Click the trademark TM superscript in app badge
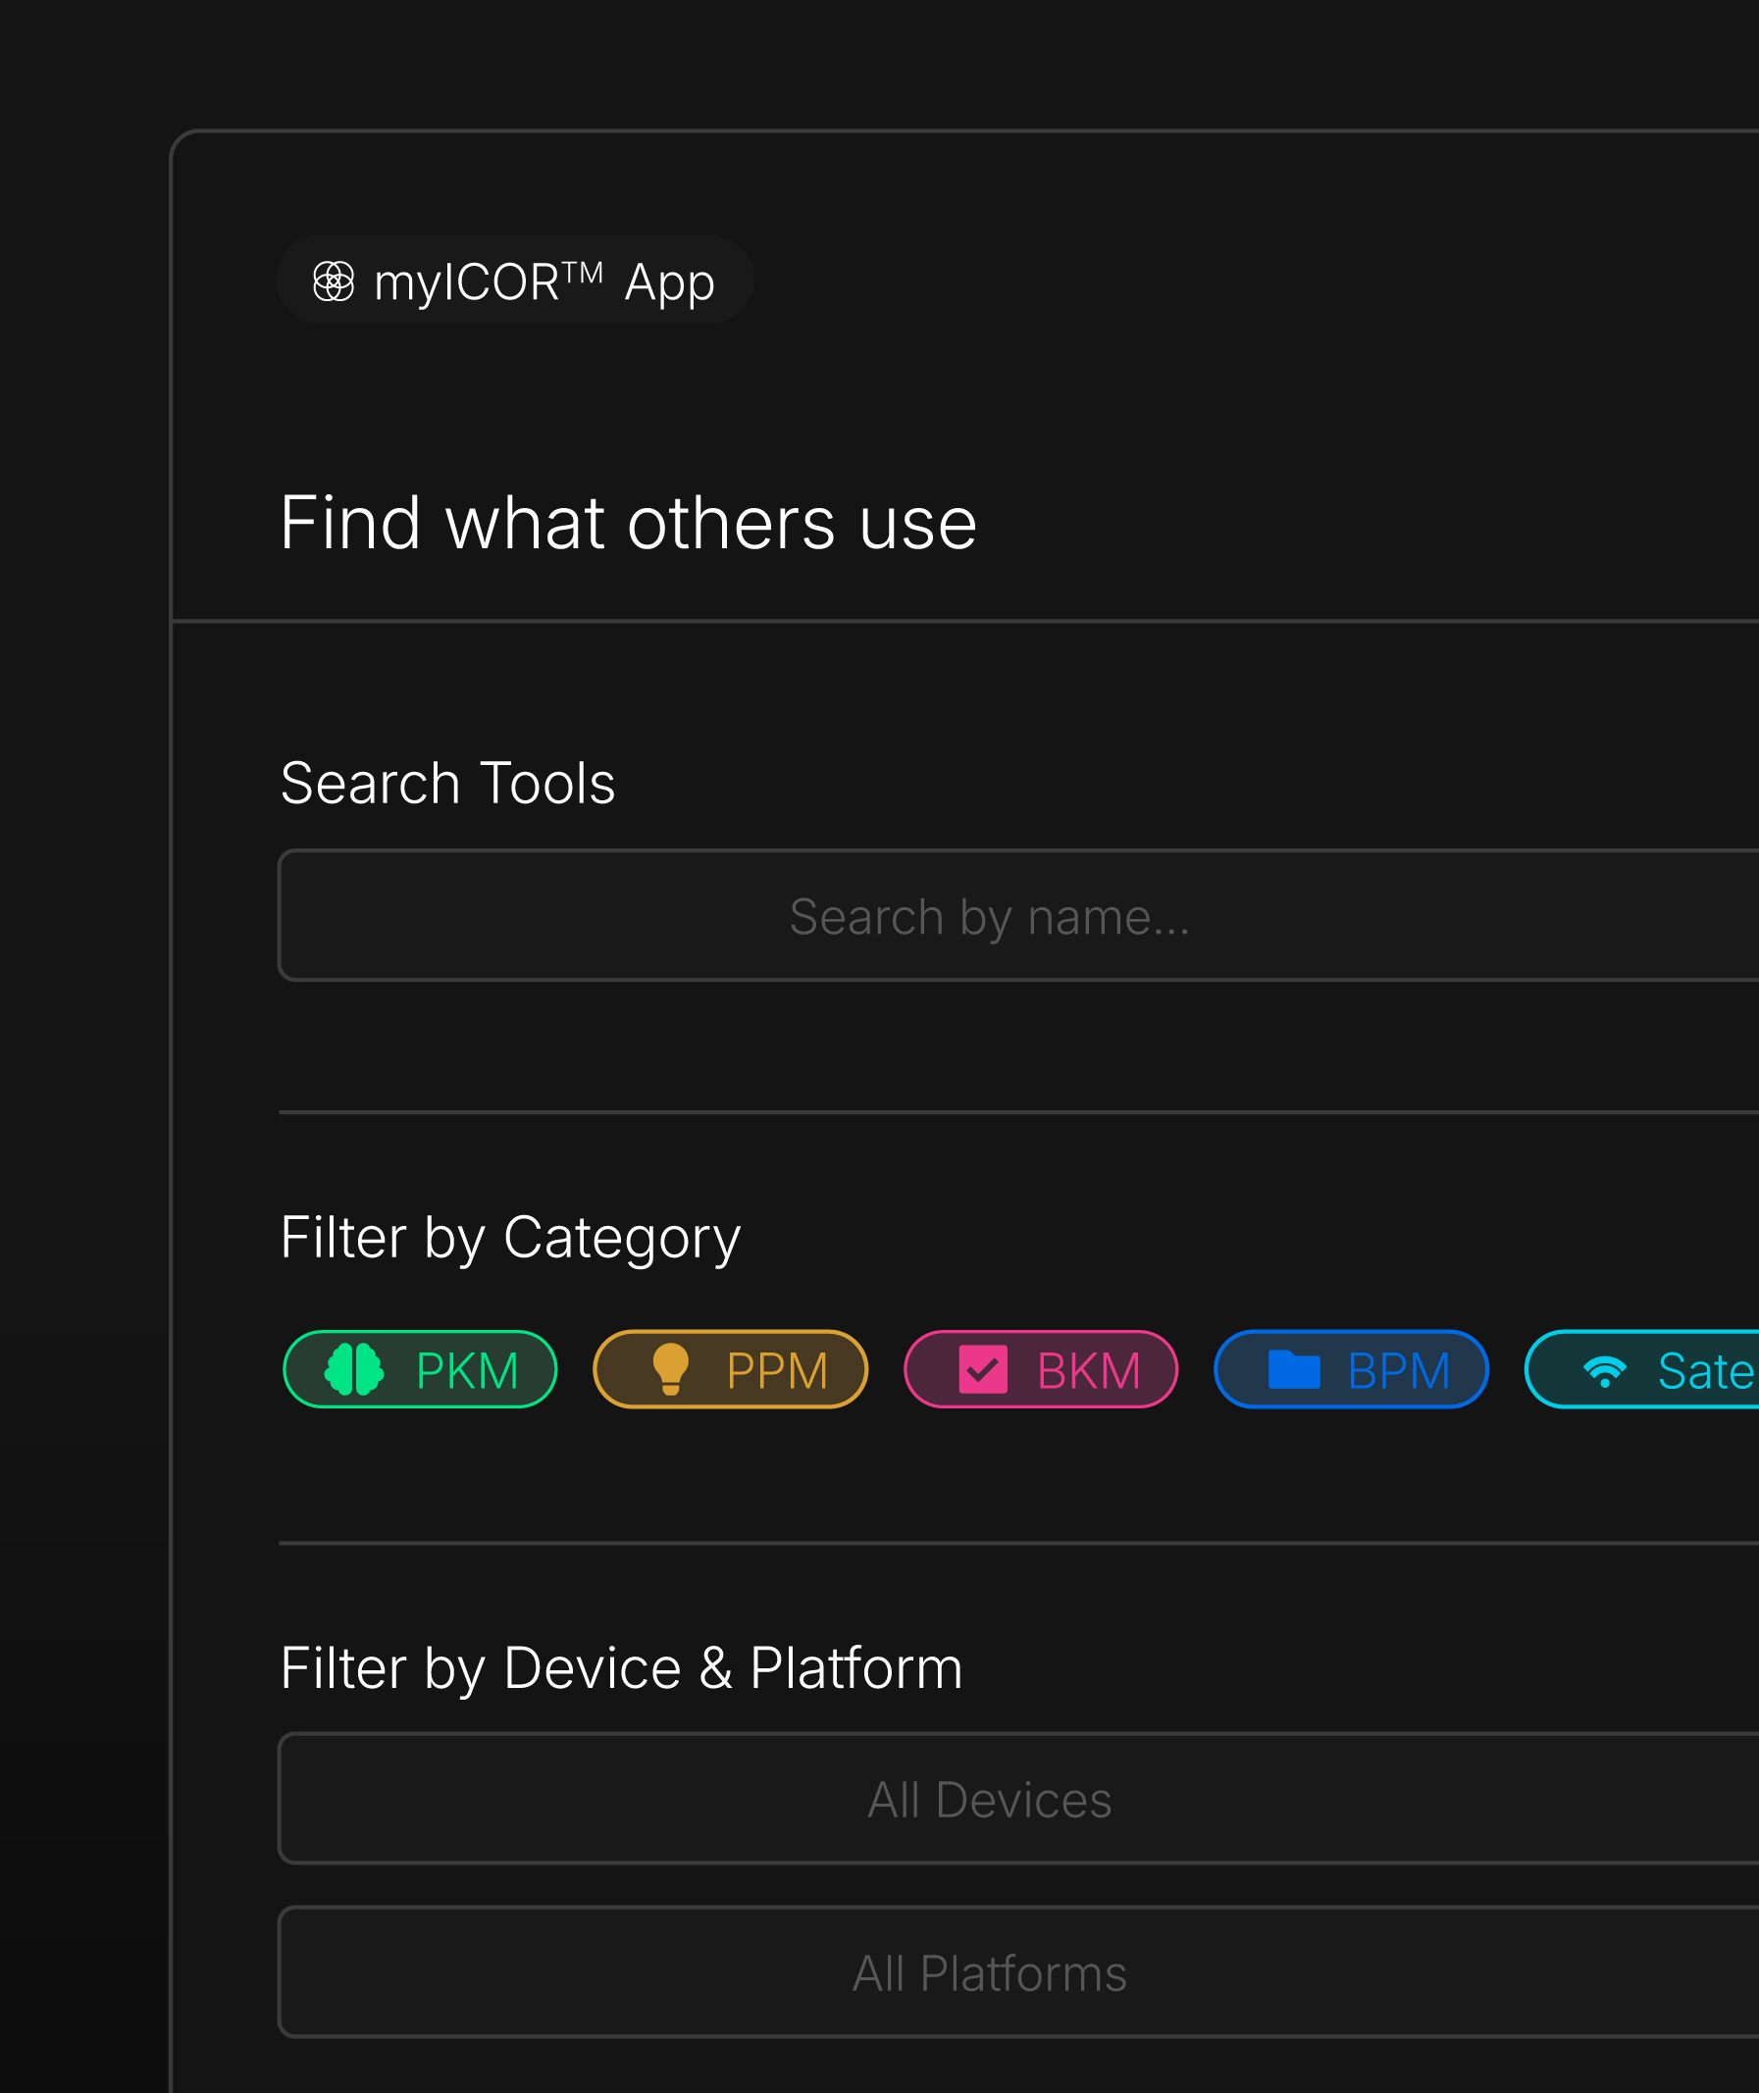Viewport: 1759px width, 2093px height. (584, 271)
